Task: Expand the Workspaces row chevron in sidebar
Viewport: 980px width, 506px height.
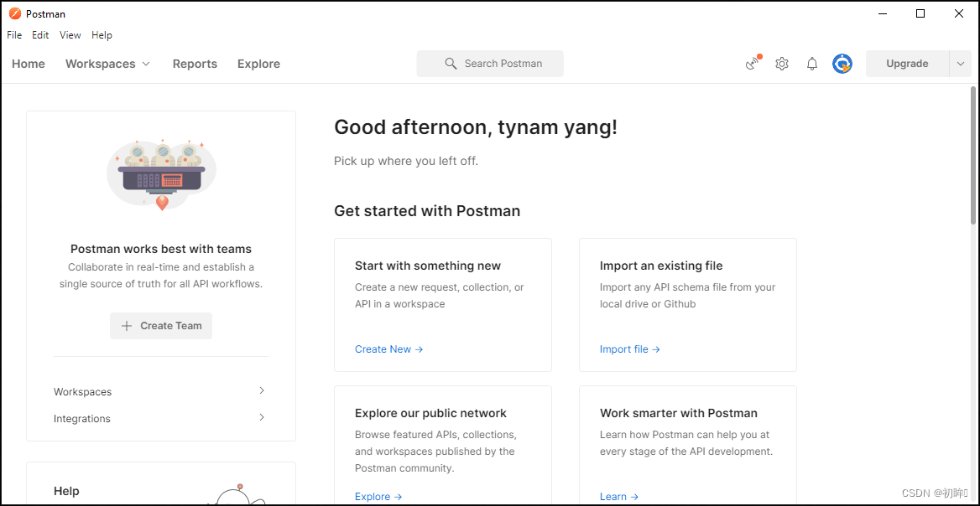Action: point(262,390)
